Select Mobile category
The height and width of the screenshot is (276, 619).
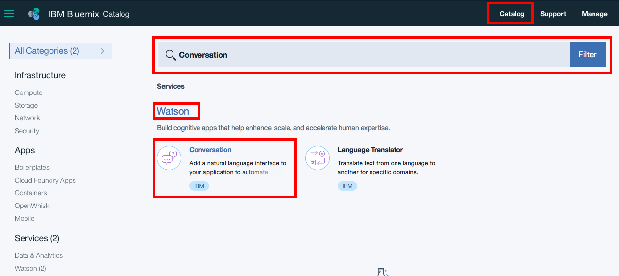click(x=25, y=218)
